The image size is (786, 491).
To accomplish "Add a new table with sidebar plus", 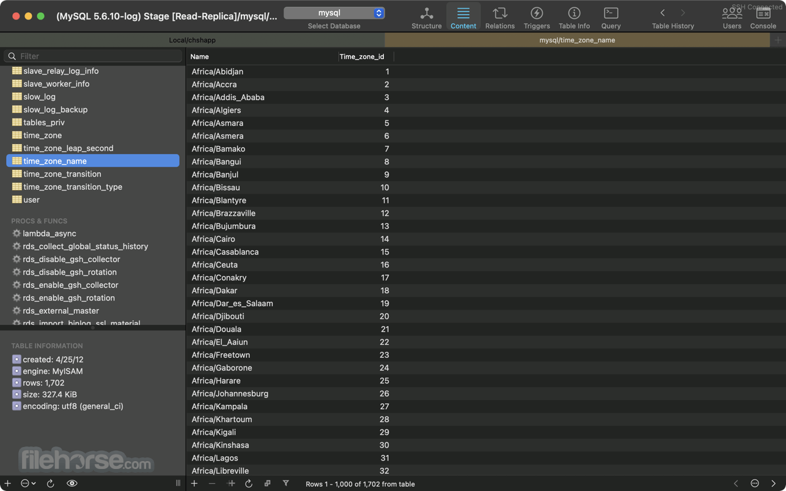I will tap(7, 483).
